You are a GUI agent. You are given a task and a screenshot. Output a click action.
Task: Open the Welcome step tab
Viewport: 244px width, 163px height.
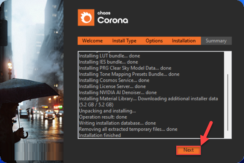coord(92,41)
